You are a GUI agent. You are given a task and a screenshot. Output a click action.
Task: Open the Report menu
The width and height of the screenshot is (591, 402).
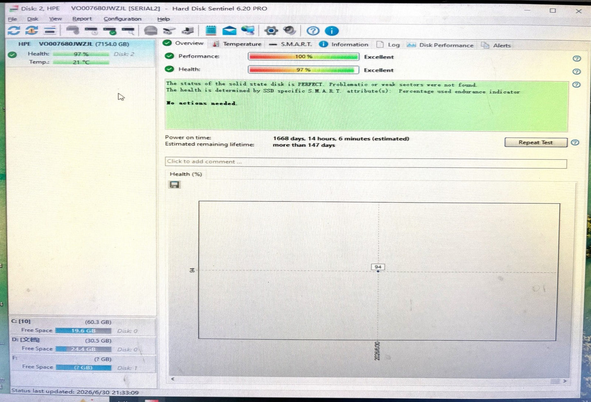point(82,19)
